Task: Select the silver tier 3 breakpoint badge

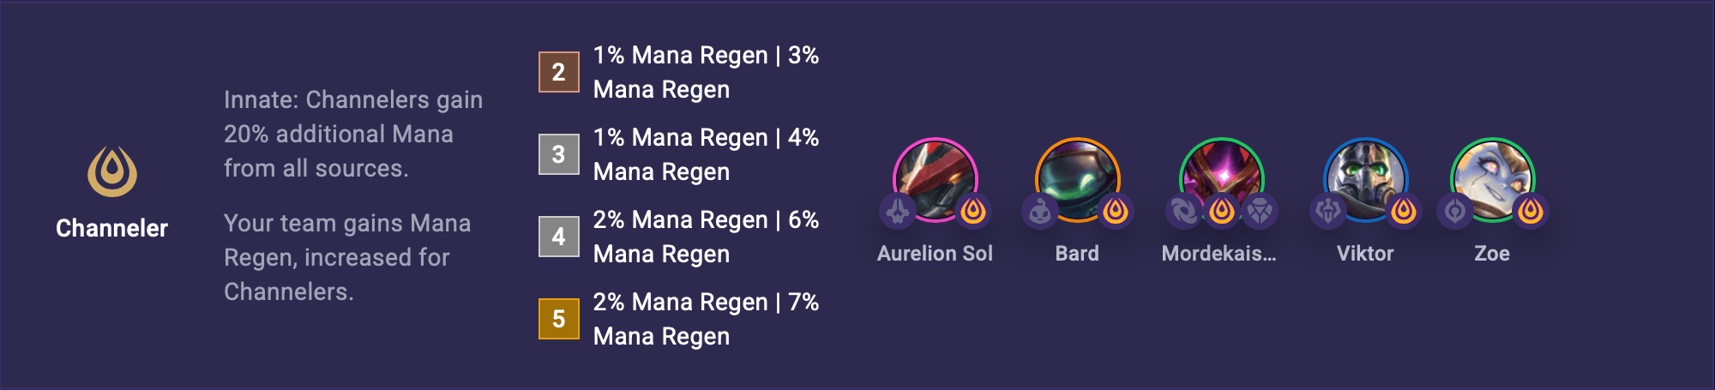Action: tap(558, 154)
